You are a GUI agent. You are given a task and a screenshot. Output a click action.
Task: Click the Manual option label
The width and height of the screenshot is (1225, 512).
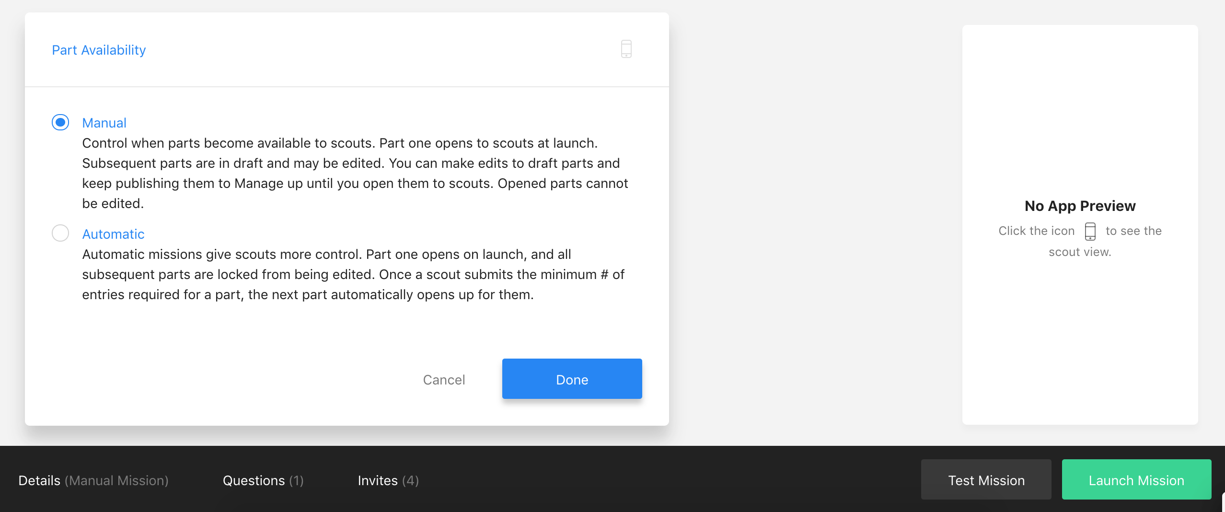click(x=104, y=123)
